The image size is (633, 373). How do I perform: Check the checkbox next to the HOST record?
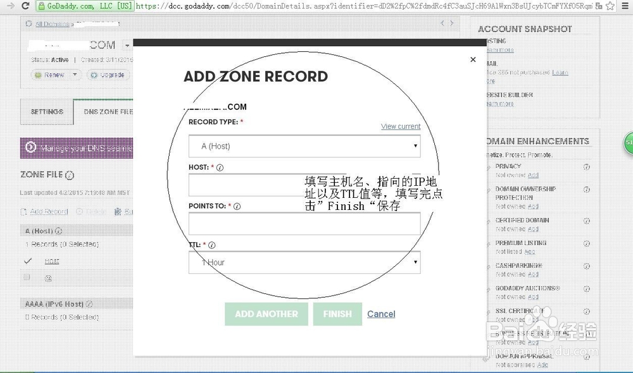pos(27,260)
